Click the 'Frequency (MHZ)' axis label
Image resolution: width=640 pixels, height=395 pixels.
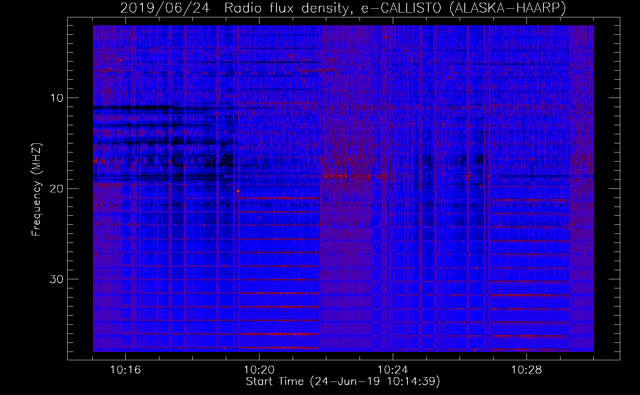(36, 190)
